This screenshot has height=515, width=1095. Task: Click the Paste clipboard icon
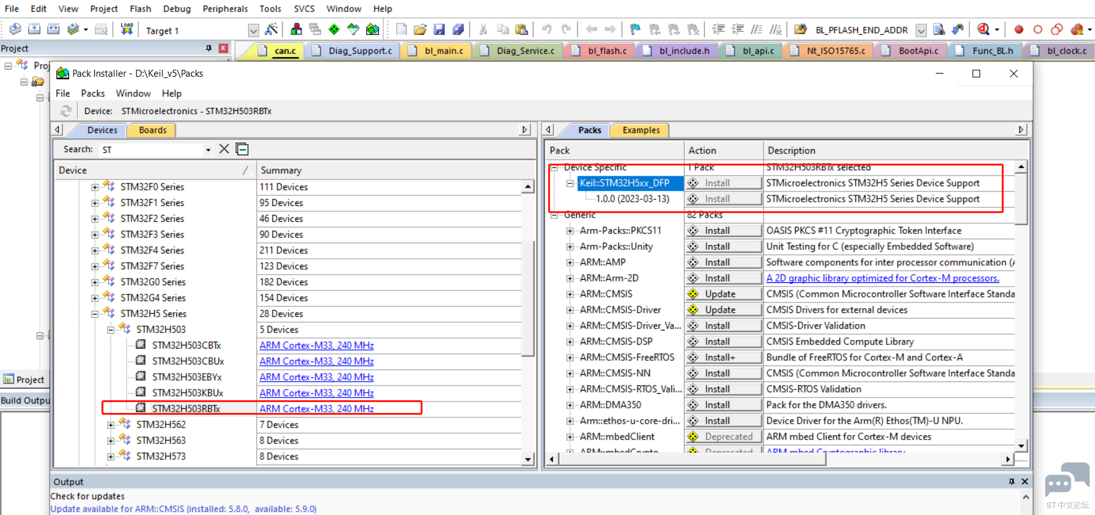[x=521, y=29]
